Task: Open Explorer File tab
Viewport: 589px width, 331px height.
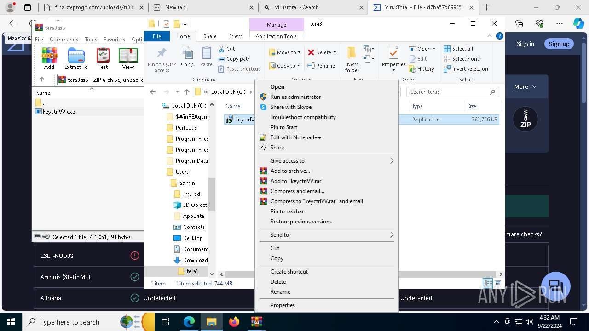Action: pos(157,36)
